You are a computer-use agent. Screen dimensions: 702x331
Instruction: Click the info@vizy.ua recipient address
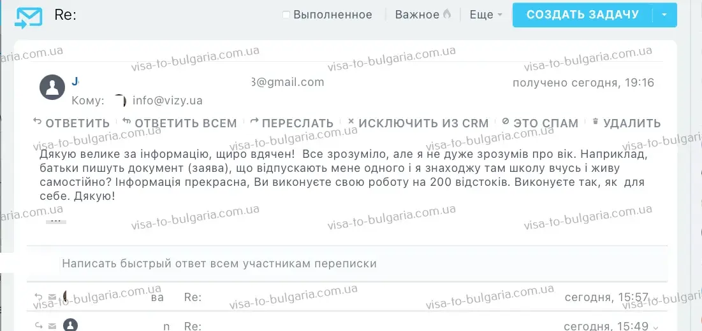(167, 101)
